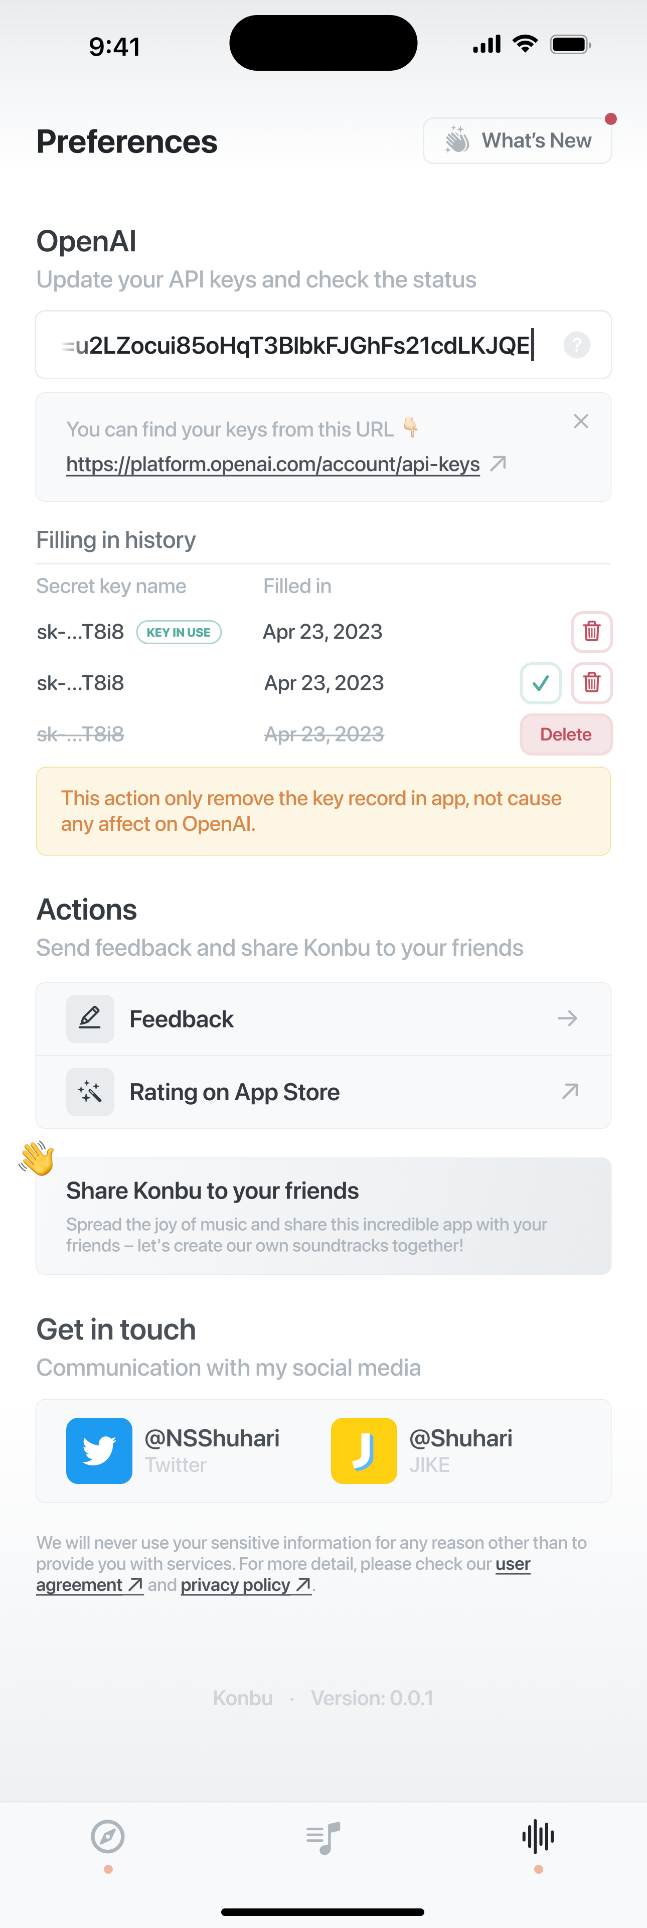Open the Feedback row

tap(323, 1018)
